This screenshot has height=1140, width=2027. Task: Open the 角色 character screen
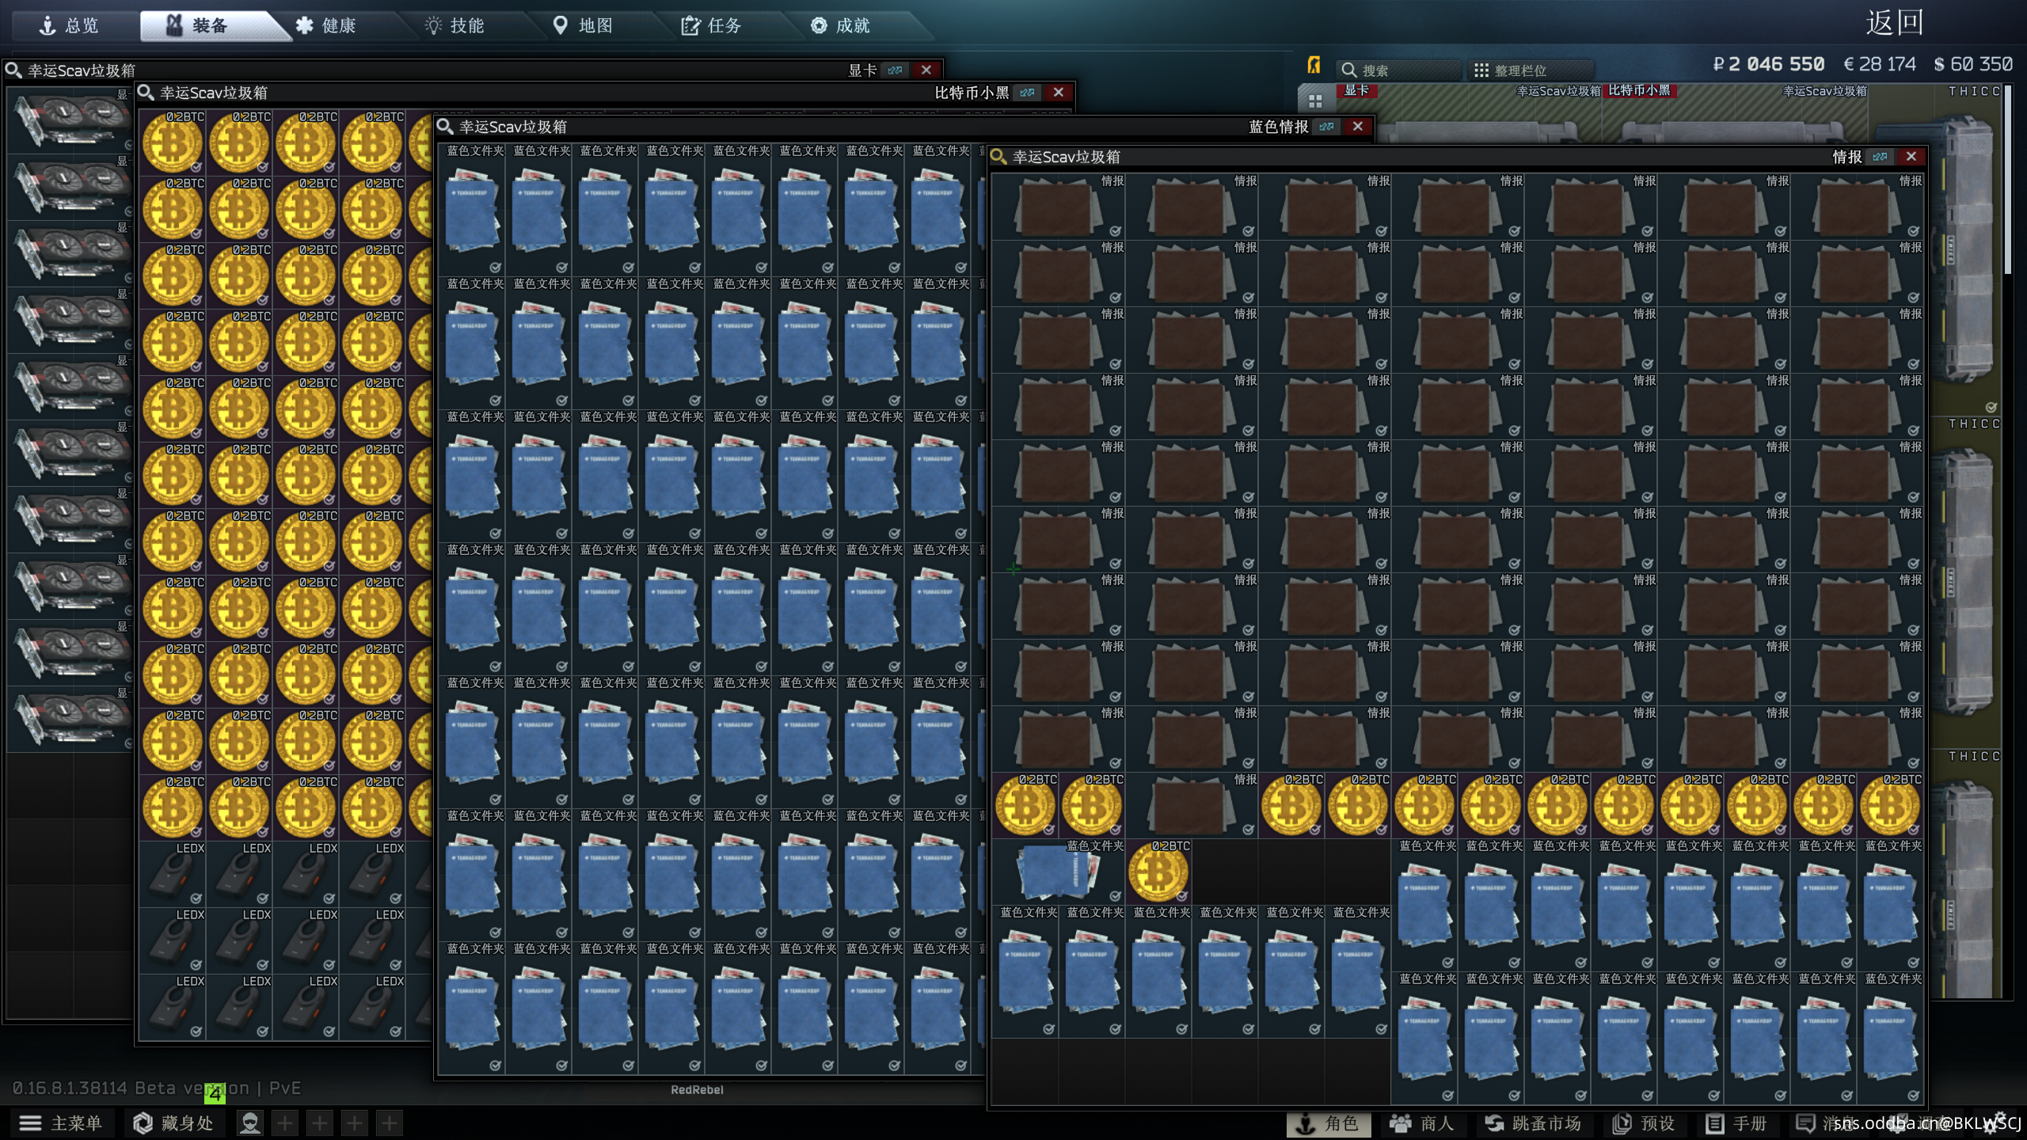point(1329,1123)
